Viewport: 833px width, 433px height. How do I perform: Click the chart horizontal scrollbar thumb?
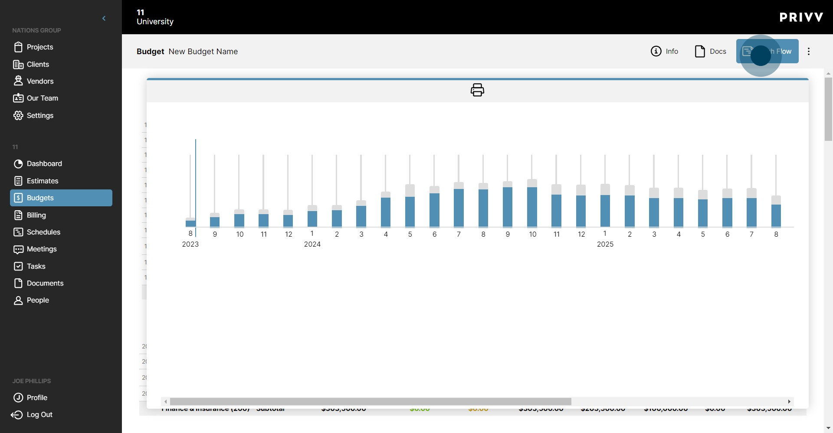click(x=371, y=401)
